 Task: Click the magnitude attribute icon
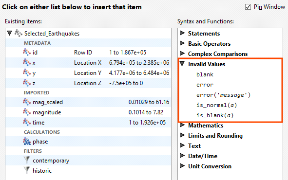click(27, 112)
